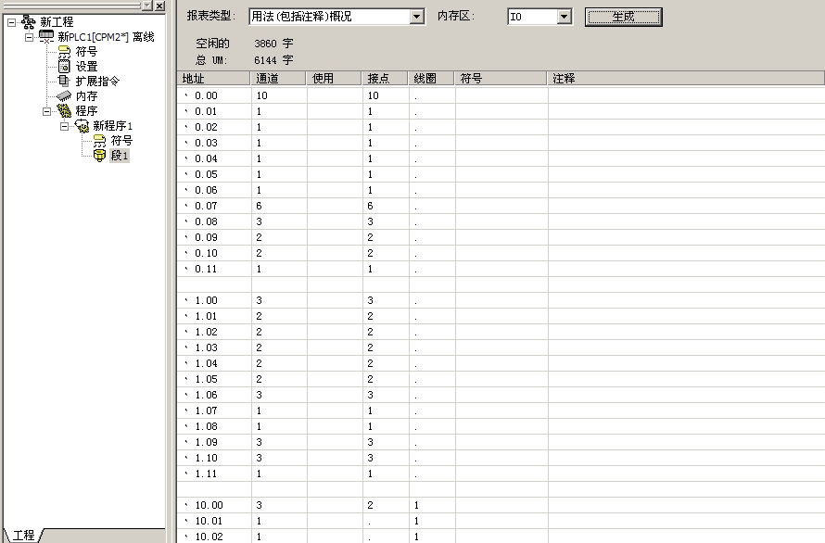The image size is (825, 543).
Task: Click the 新工程 project root icon
Action: [29, 21]
